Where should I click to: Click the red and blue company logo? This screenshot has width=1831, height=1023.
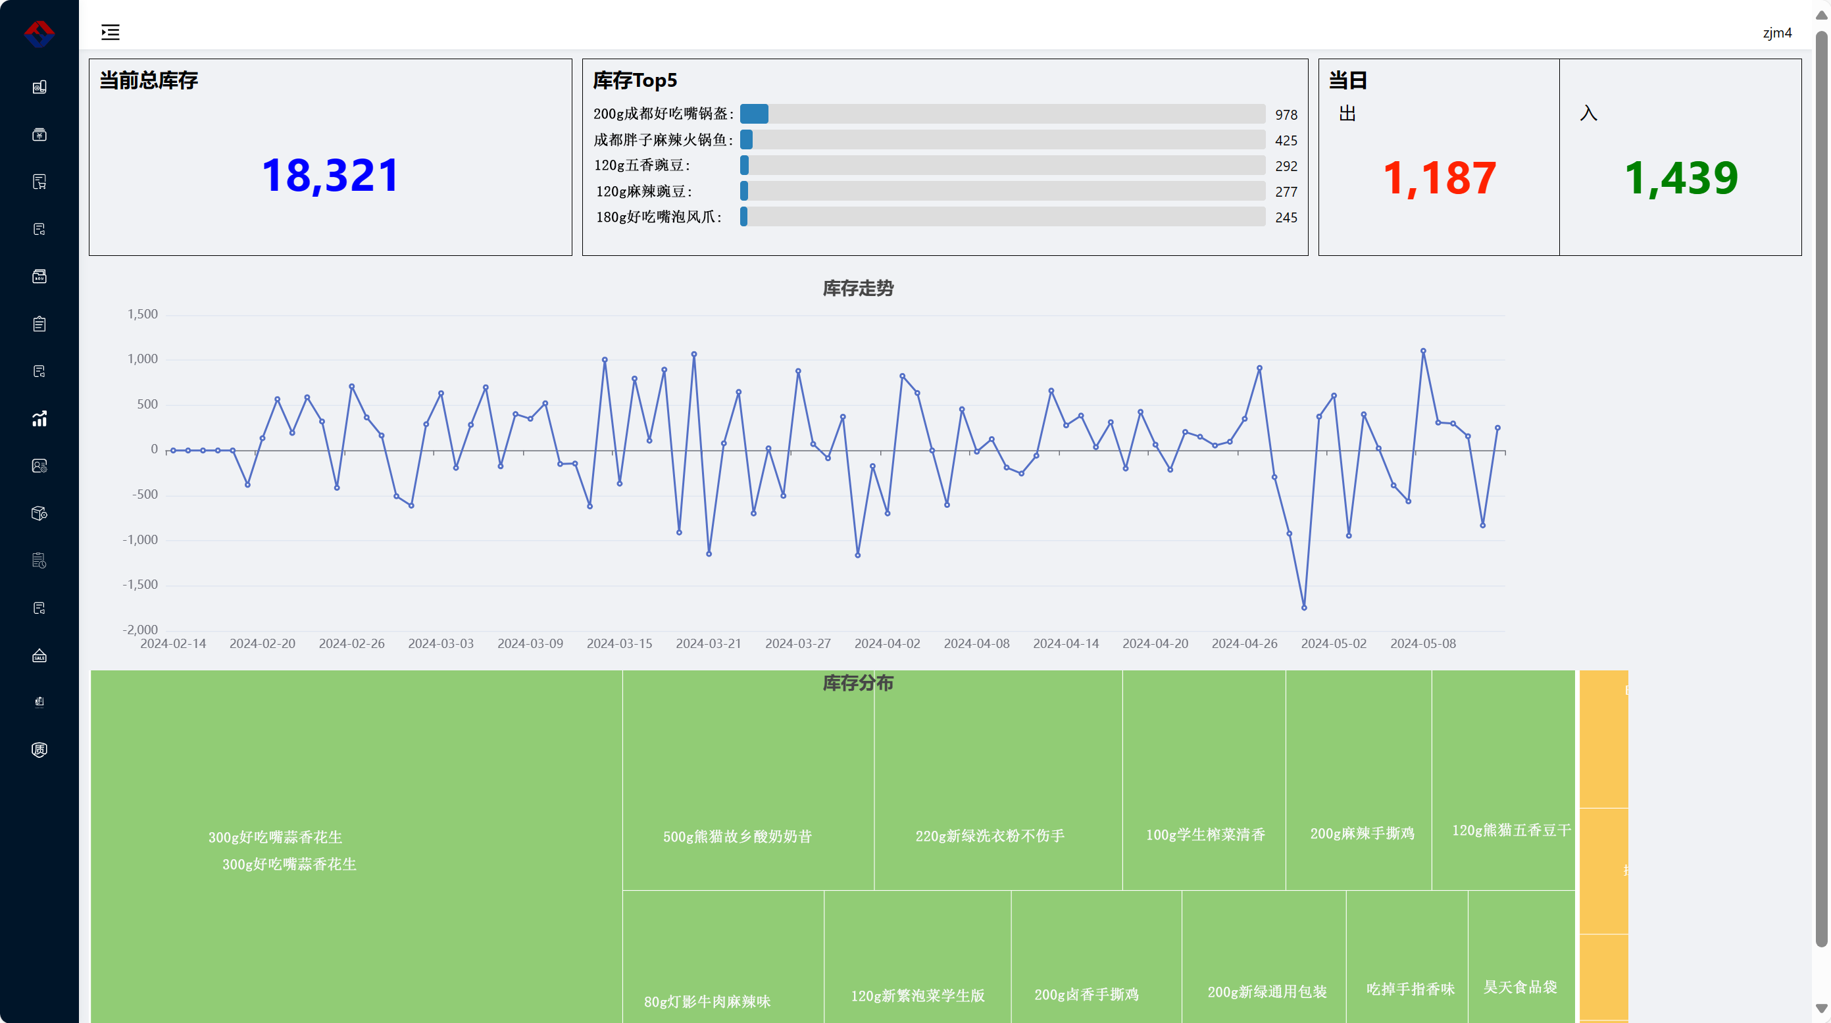pos(39,34)
